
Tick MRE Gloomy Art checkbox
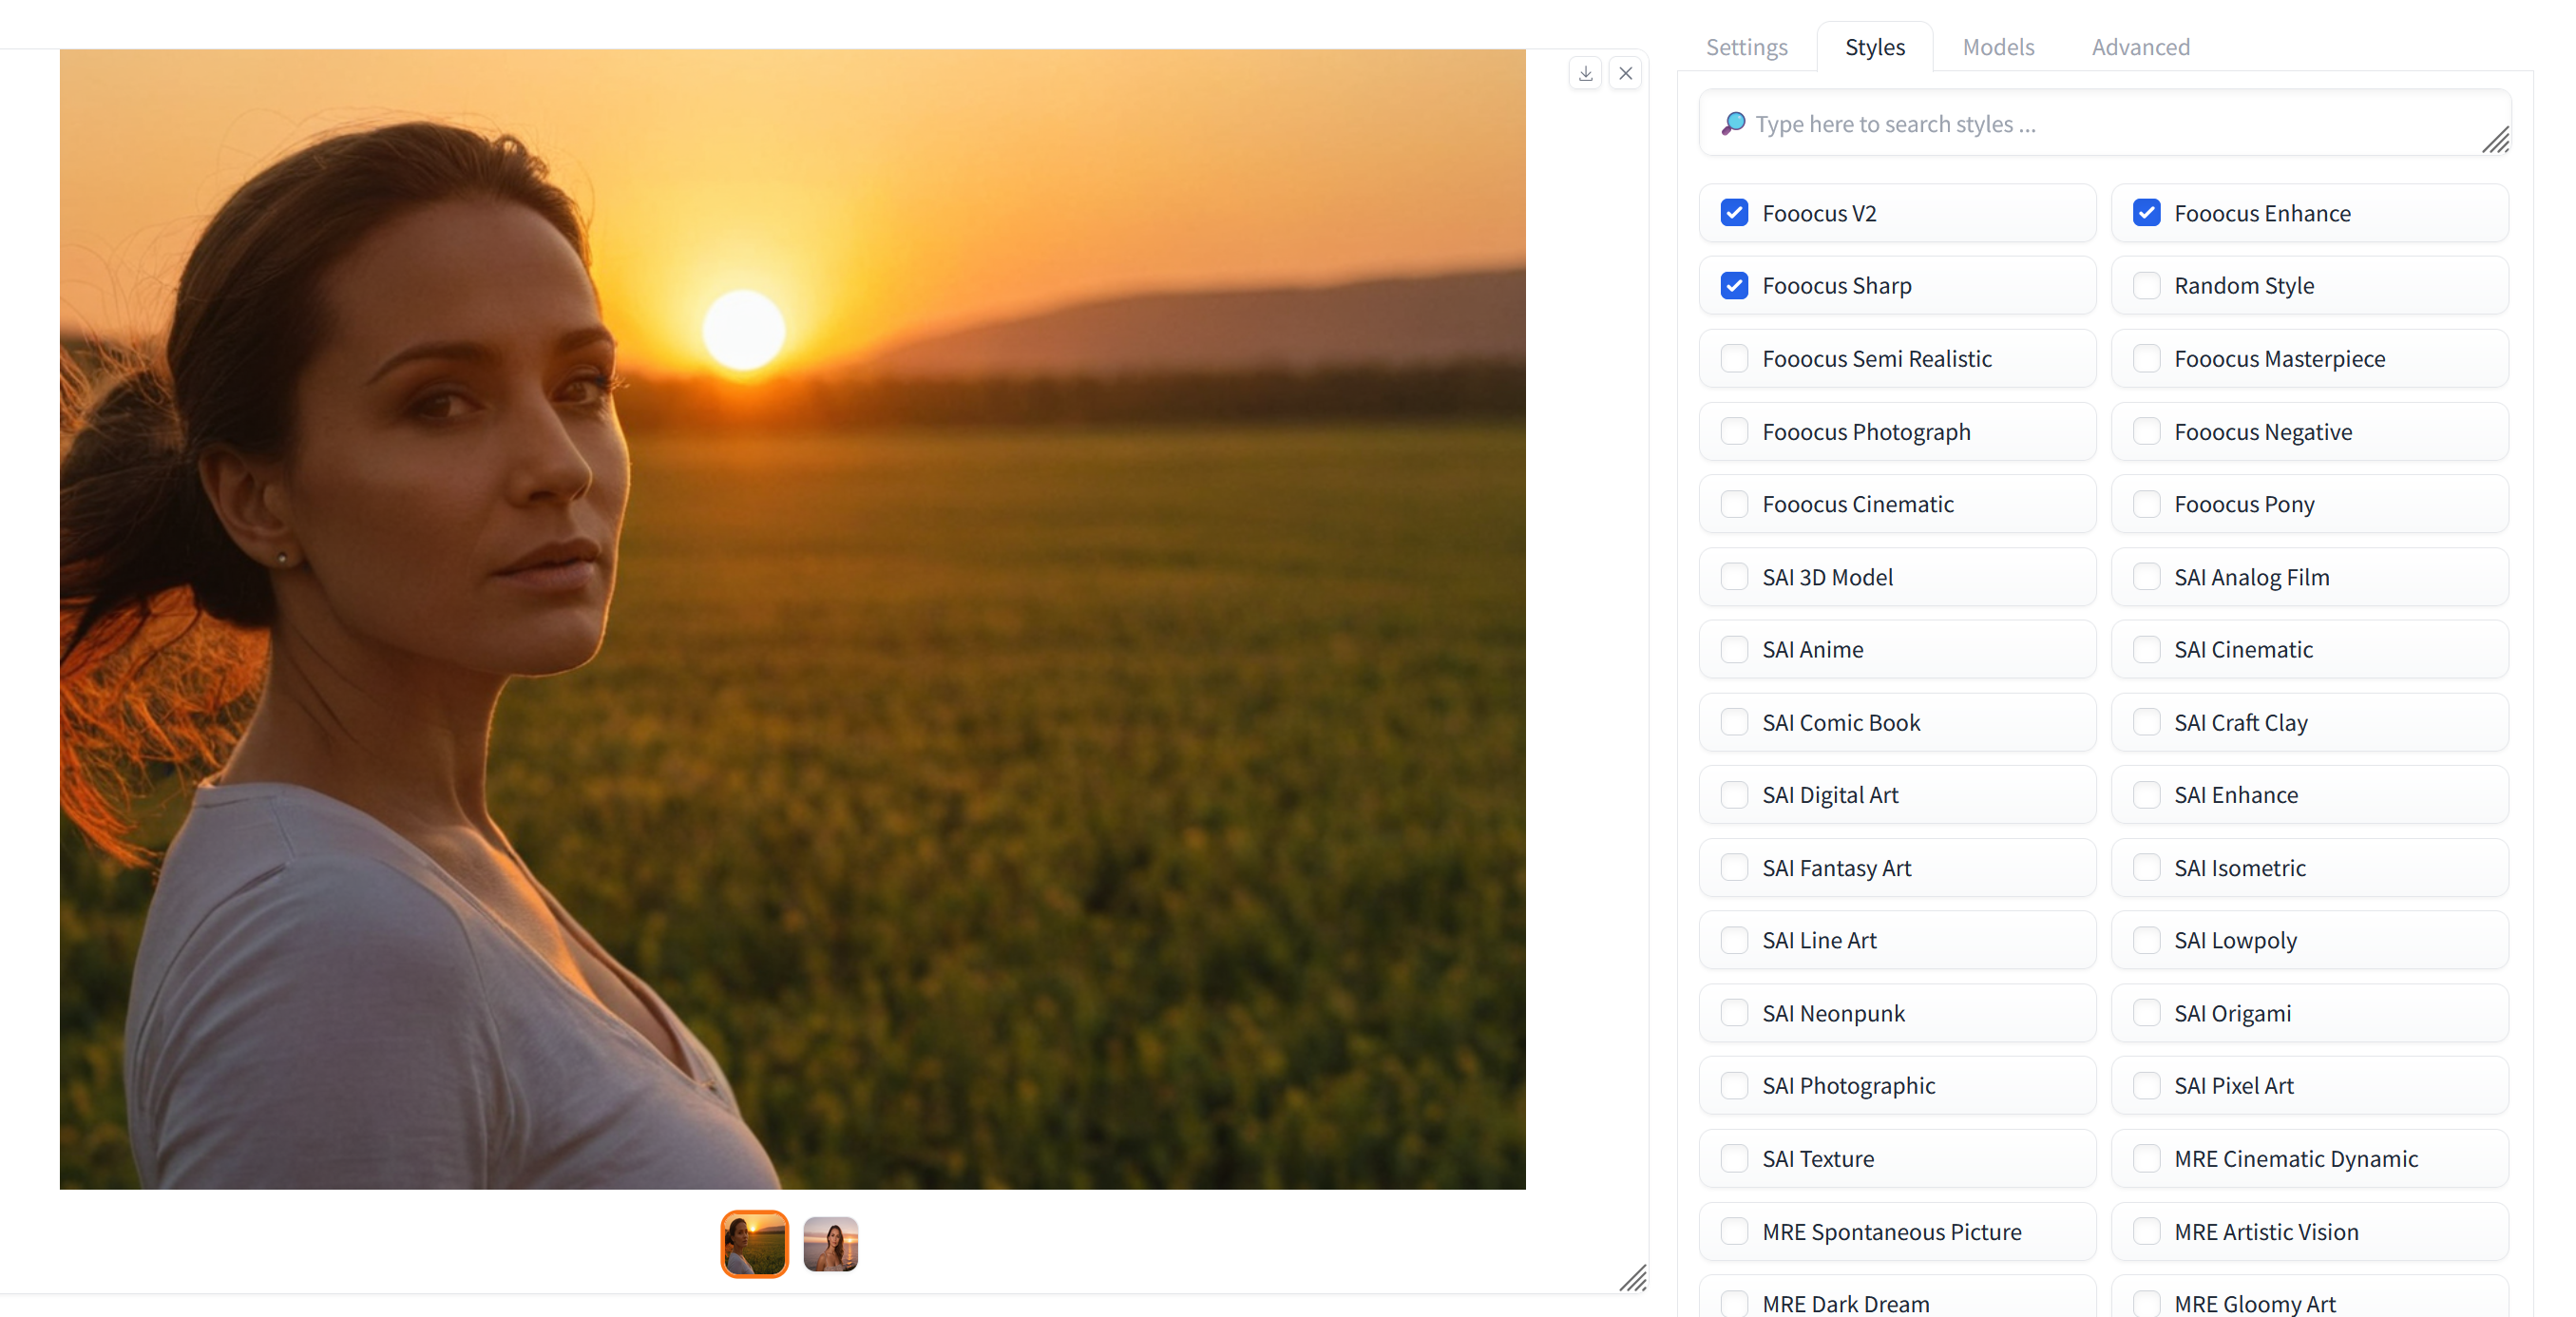pos(2146,1304)
